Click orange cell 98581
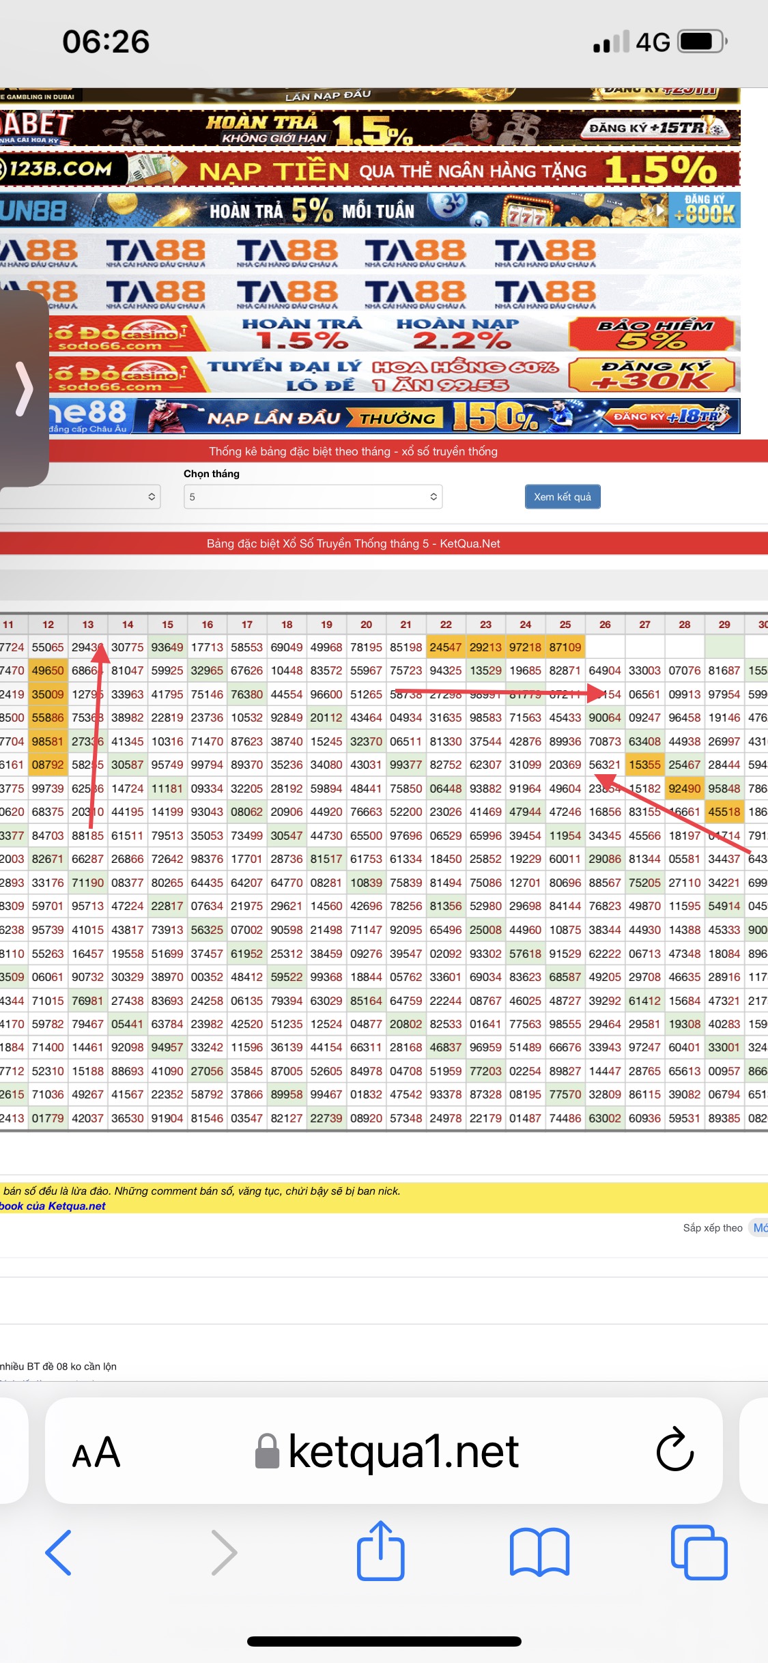 pyautogui.click(x=48, y=741)
